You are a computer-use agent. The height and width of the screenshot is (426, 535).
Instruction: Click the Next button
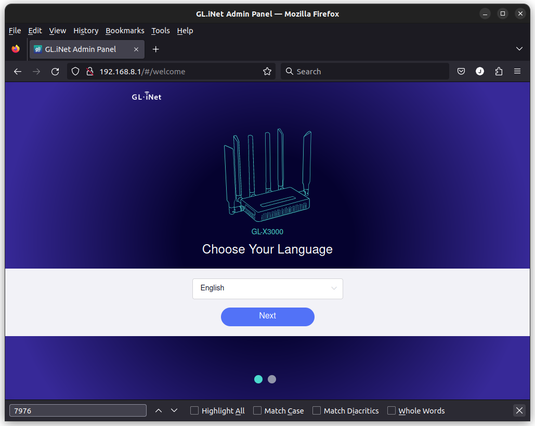(x=267, y=316)
